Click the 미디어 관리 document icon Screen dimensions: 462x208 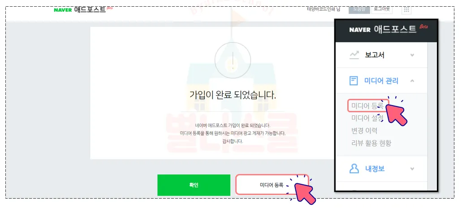coord(354,81)
